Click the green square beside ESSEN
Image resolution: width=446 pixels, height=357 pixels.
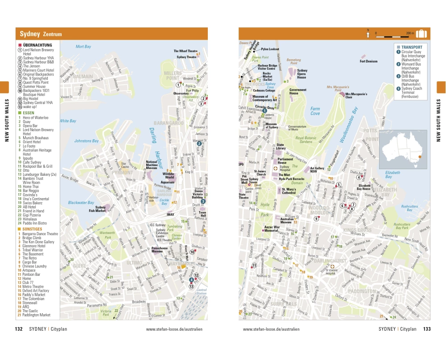(x=20, y=113)
